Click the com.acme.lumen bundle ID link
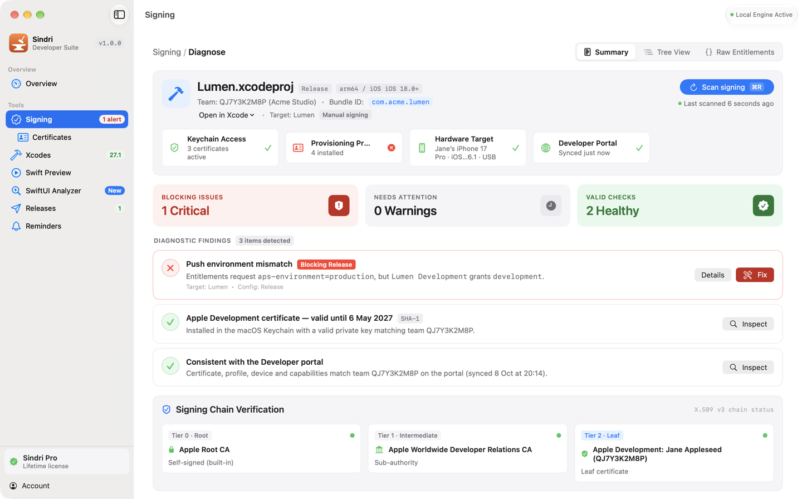The width and height of the screenshot is (802, 499). pos(400,102)
